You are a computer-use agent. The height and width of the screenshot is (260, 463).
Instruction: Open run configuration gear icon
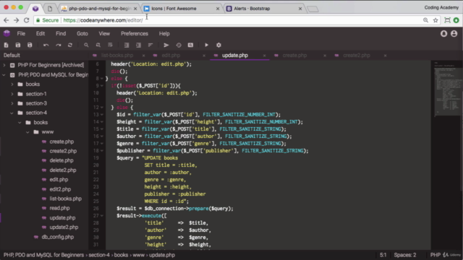[x=218, y=45]
